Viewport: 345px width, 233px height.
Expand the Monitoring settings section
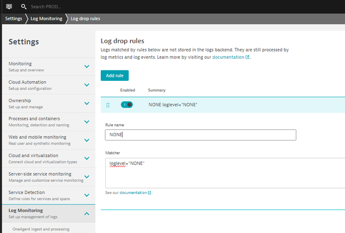coord(87,66)
